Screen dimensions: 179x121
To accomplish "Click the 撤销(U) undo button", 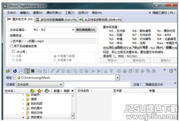I will (165, 60).
